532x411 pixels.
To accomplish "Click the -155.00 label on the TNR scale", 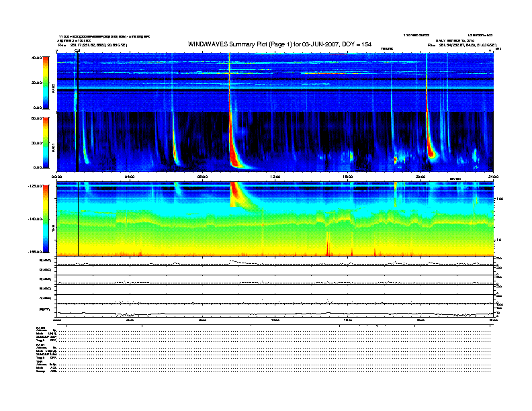I will [35, 252].
